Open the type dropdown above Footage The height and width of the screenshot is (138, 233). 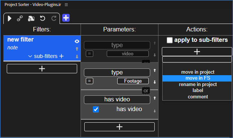click(117, 73)
